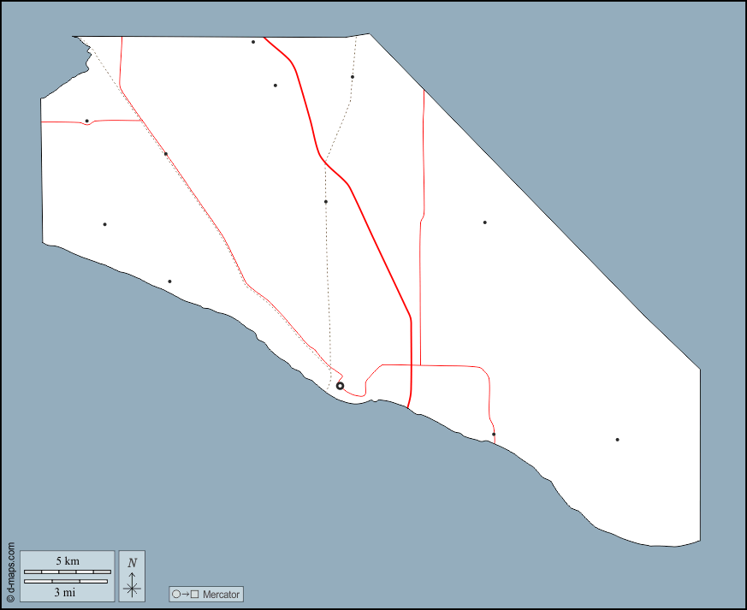
Task: Click the mile scale bar
Action: [65, 582]
